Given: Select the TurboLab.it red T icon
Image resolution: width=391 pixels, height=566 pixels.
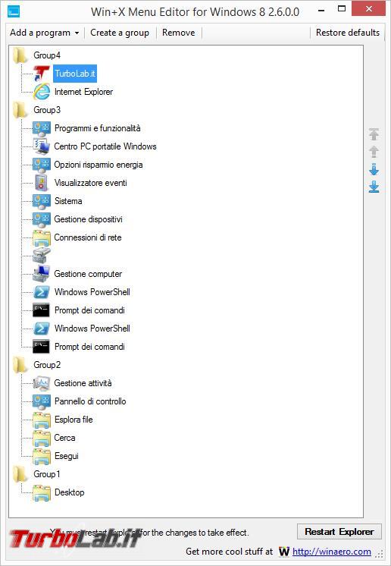Looking at the screenshot, I should coord(42,74).
